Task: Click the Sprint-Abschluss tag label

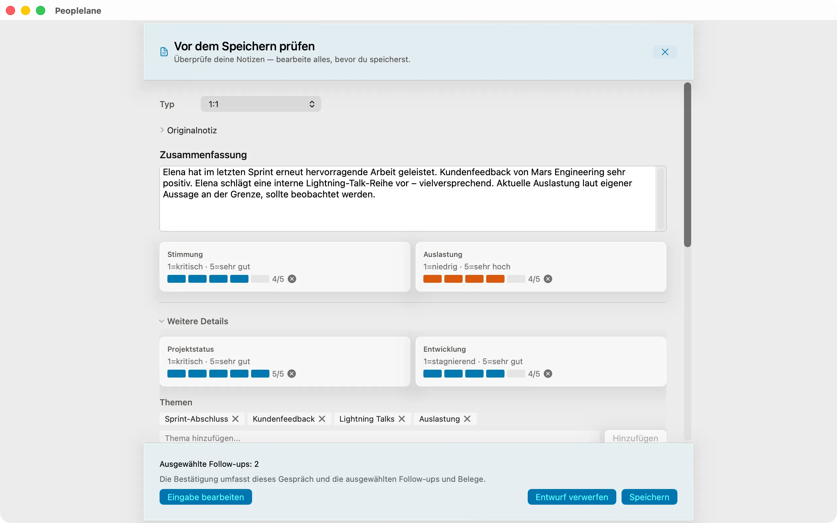Action: click(196, 419)
